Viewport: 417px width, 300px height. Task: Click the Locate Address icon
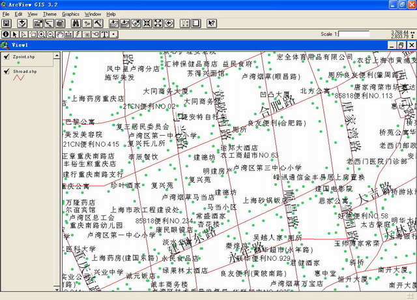[87, 23]
